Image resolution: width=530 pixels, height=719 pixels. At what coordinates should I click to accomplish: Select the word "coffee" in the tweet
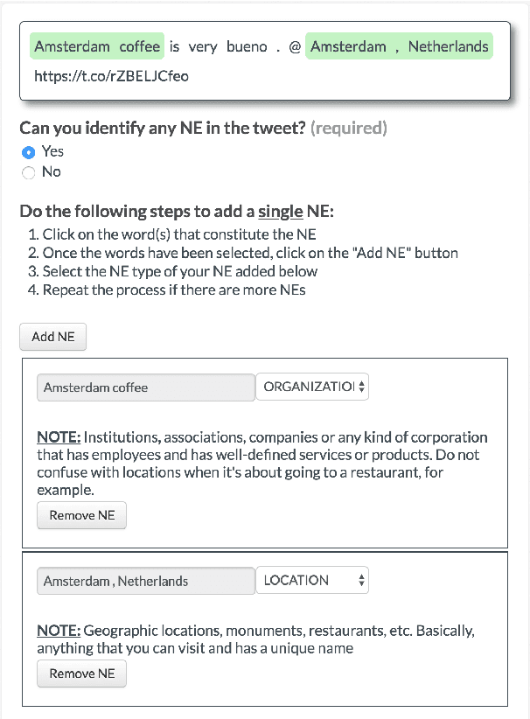pyautogui.click(x=140, y=46)
